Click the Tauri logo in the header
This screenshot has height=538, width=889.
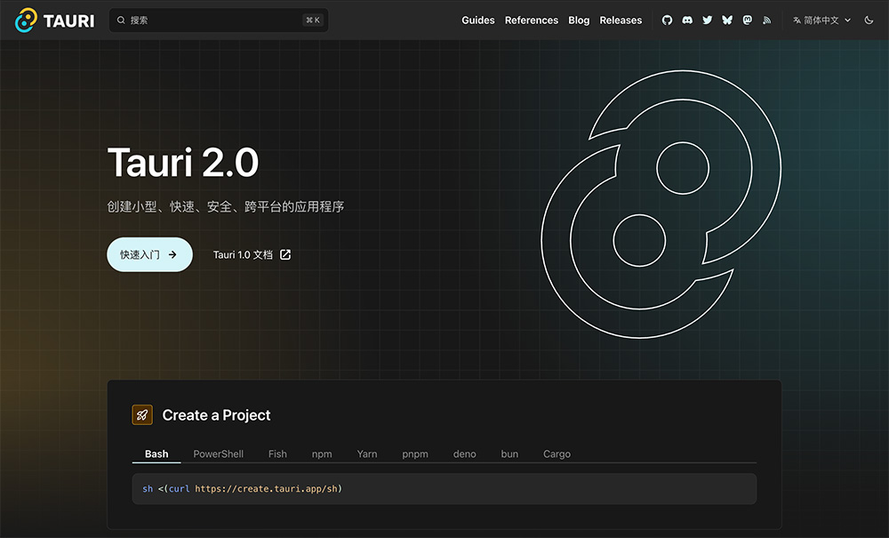pyautogui.click(x=54, y=20)
